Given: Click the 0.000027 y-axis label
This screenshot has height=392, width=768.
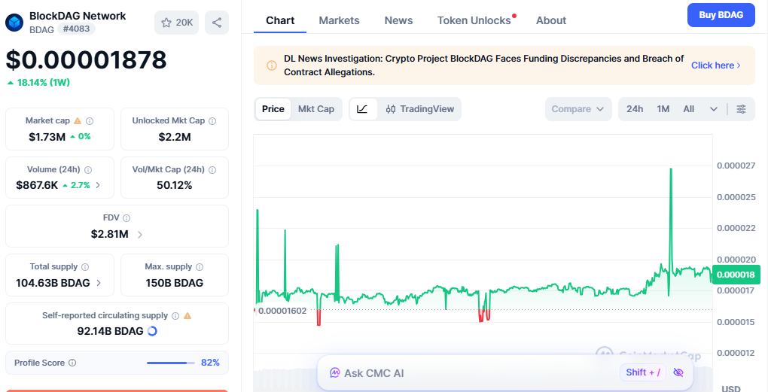Looking at the screenshot, I should [x=736, y=166].
